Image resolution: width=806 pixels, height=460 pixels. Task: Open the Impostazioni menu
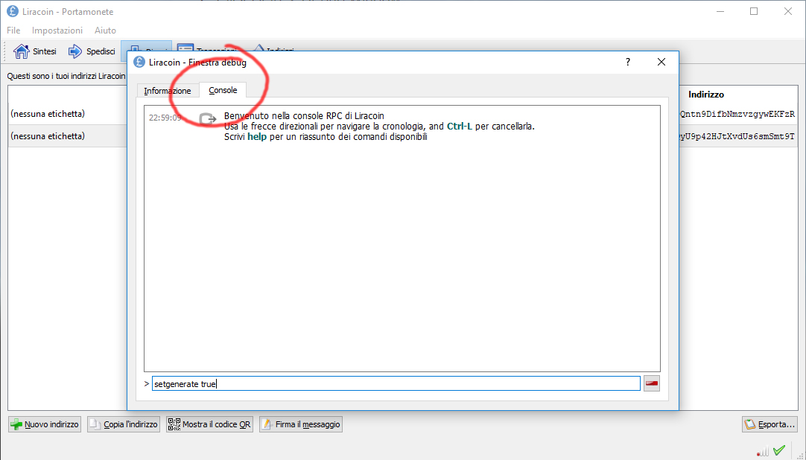[57, 31]
